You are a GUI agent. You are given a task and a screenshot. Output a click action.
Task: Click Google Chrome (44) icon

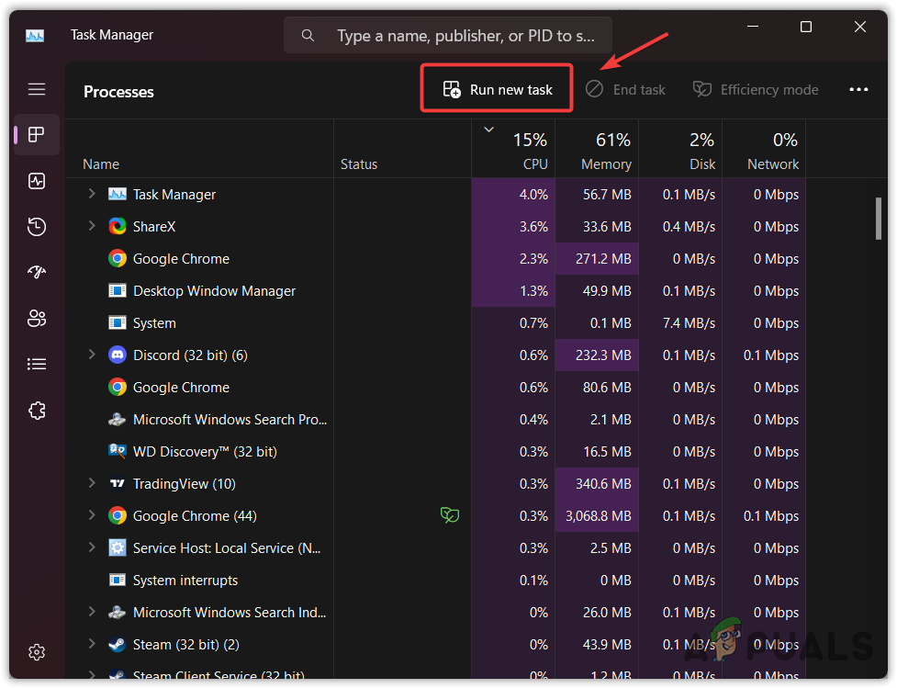coord(118,515)
